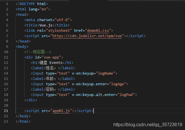Viewport: 185px width, 130px height.
Task: Click the 键盘 Events heading text
Action: click(x=51, y=63)
